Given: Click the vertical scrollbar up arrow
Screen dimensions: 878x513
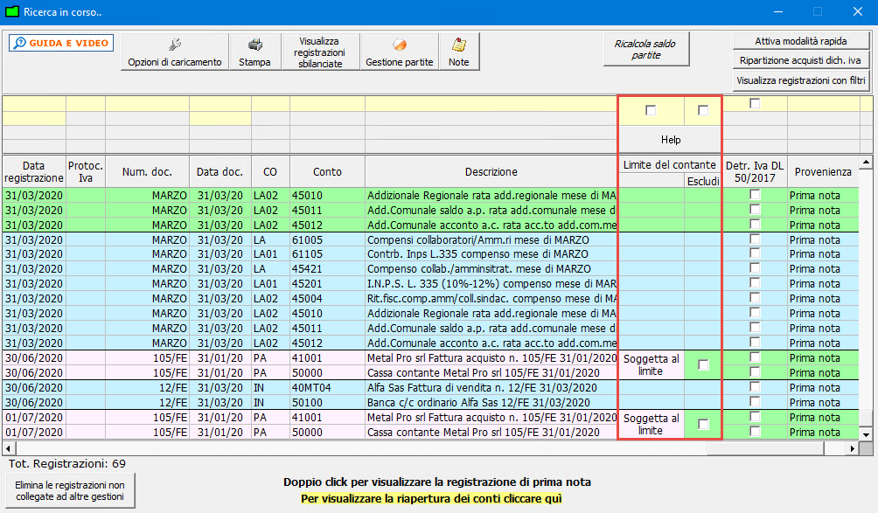Looking at the screenshot, I should [866, 163].
